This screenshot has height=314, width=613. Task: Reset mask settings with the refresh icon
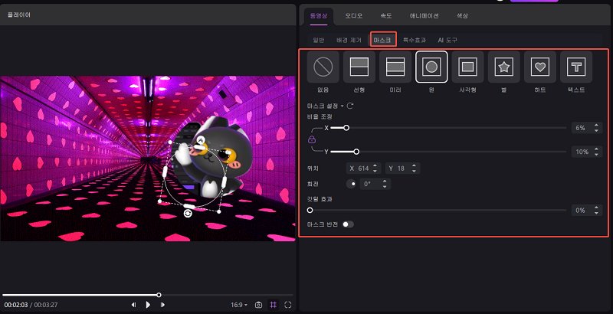tap(350, 106)
